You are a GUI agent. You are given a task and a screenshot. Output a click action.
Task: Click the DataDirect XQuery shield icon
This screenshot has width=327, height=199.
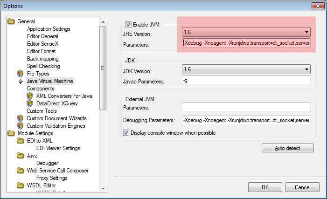coord(30,103)
